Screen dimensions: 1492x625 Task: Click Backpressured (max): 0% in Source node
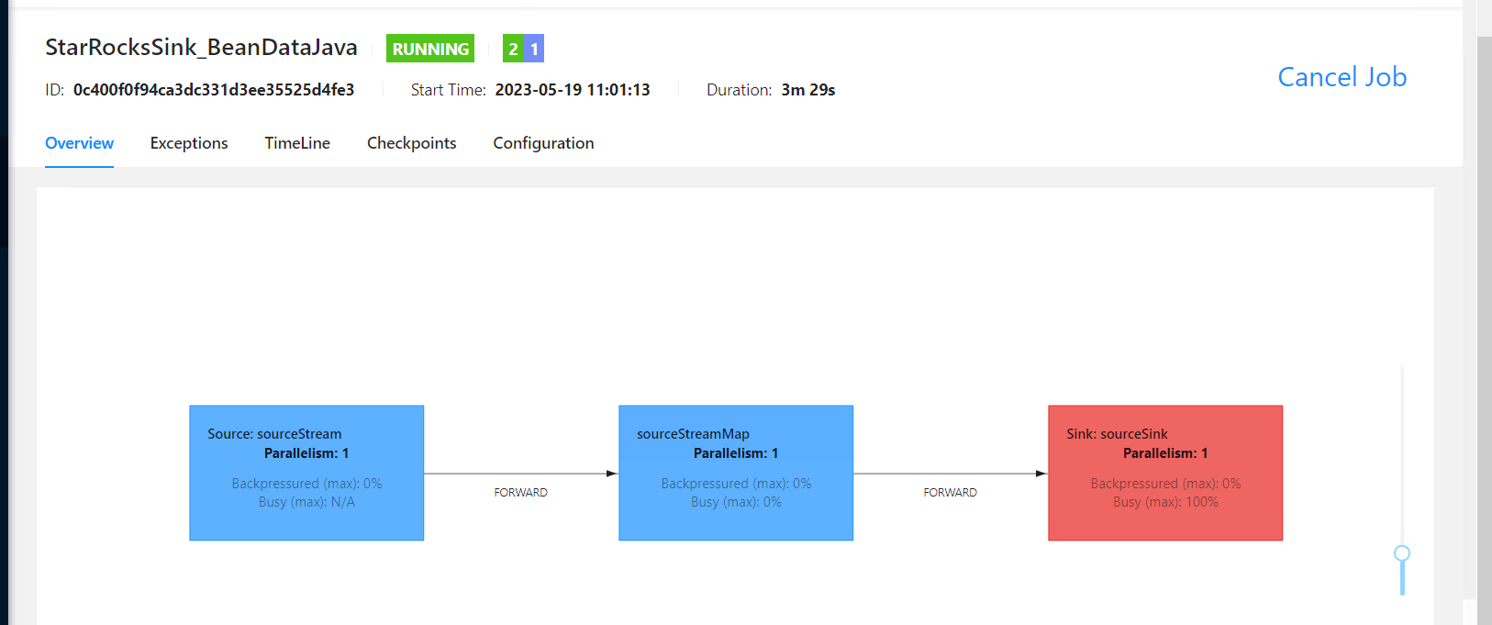pos(306,484)
